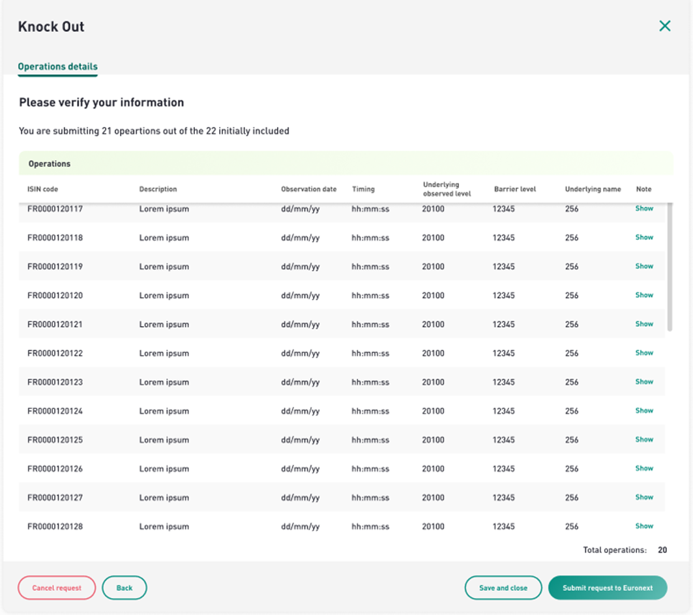The width and height of the screenshot is (693, 615).
Task: Show note for FR0000120126
Action: (644, 468)
